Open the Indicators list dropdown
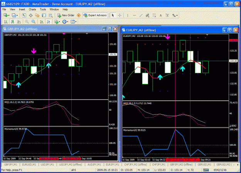This screenshot has width=241, height=173. [x=57, y=22]
